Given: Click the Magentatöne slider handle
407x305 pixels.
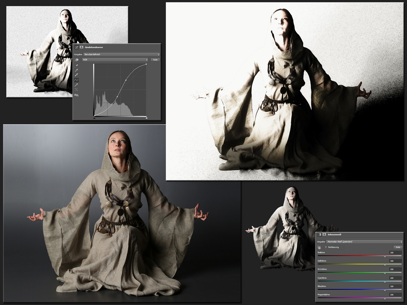Looking at the screenshot, I should pyautogui.click(x=385, y=299).
